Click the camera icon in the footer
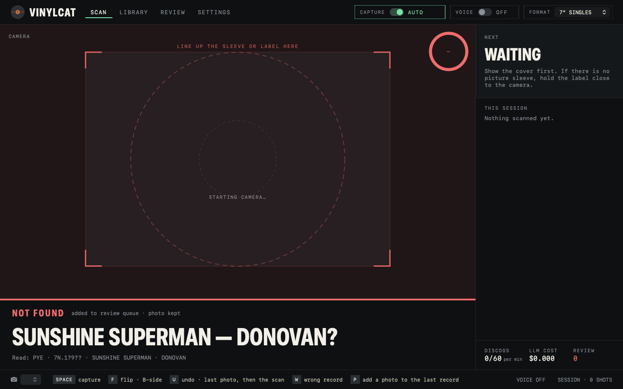This screenshot has width=623, height=389. point(14,379)
